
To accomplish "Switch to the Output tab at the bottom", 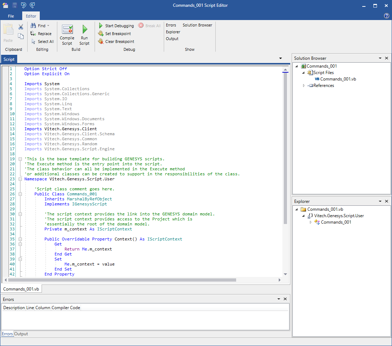I will coord(21,333).
